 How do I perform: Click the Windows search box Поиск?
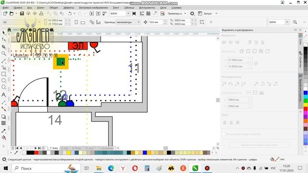pos(46,168)
